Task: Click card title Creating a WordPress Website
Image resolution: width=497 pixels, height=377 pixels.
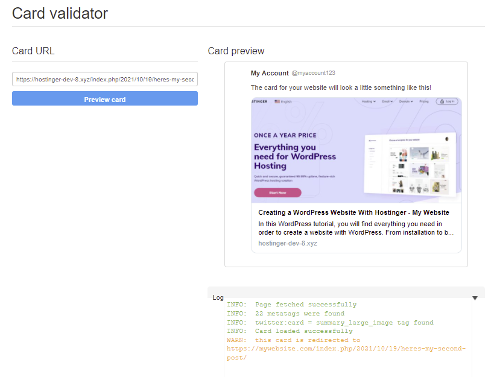Action: [353, 212]
